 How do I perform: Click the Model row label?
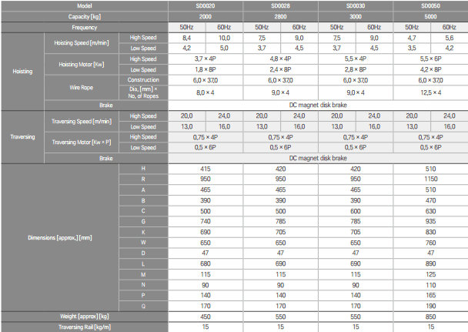tap(85, 6)
